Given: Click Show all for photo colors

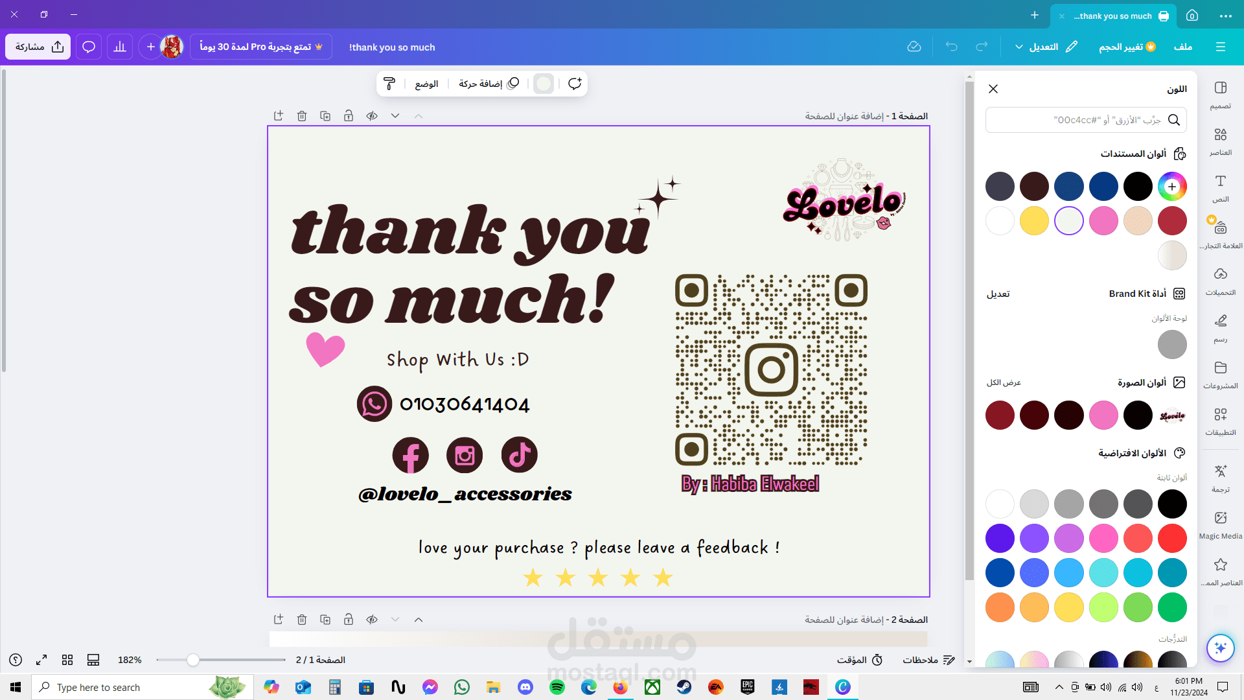Looking at the screenshot, I should 1004,382.
